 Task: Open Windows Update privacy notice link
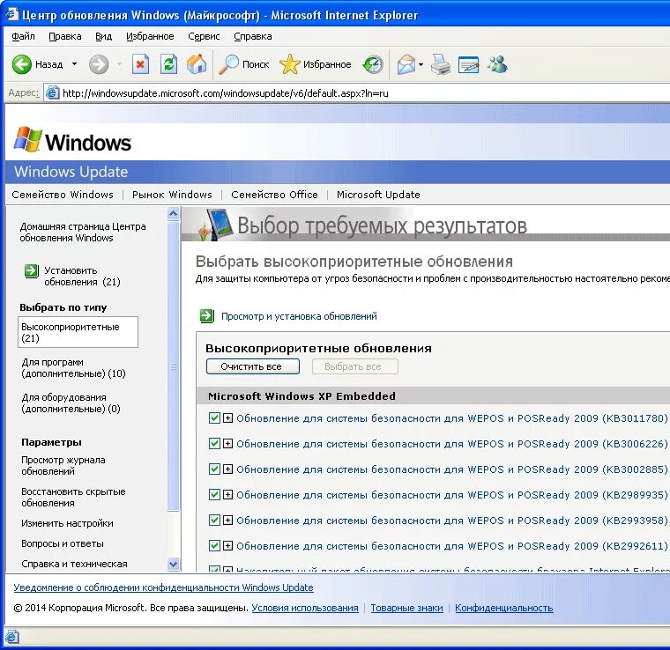(x=163, y=587)
